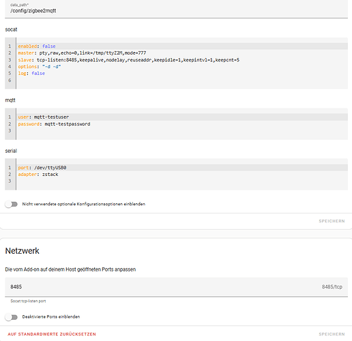Image resolution: width=352 pixels, height=341 pixels.
Task: Reset to defaults via 'Auf Standardwerte zurücksetzen'
Action: [x=52, y=334]
